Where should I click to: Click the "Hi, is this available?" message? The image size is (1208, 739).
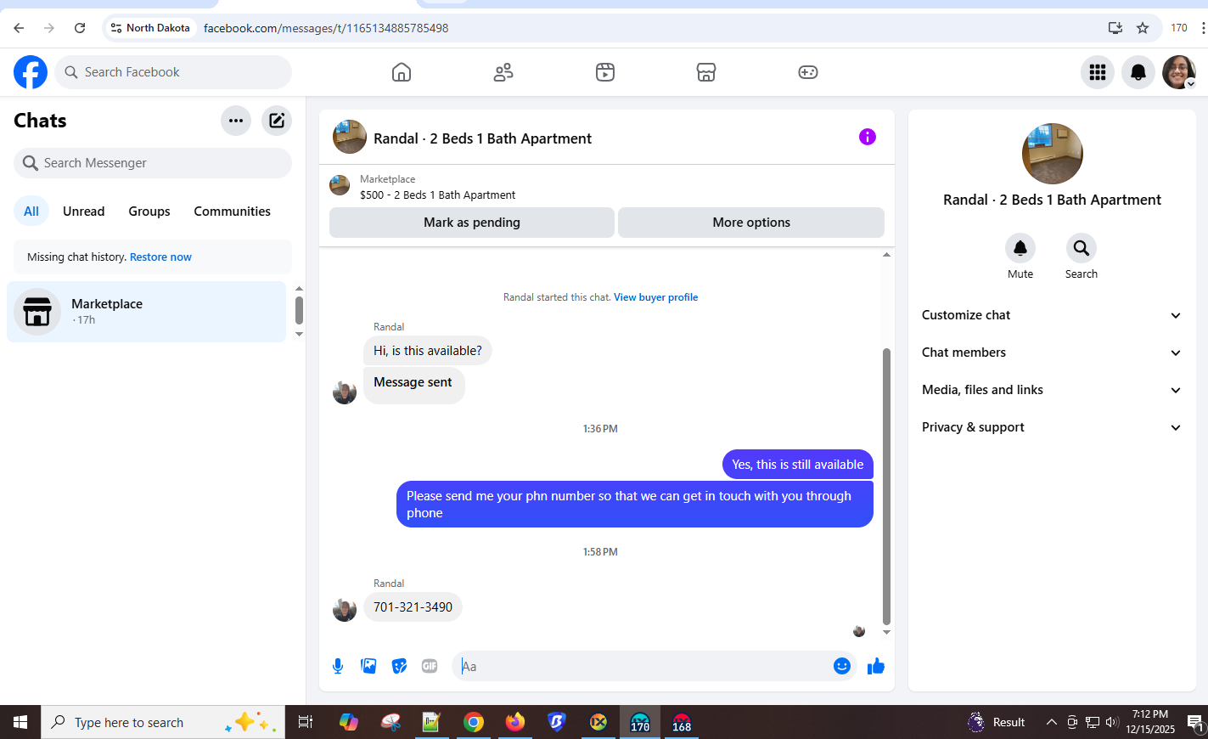428,351
